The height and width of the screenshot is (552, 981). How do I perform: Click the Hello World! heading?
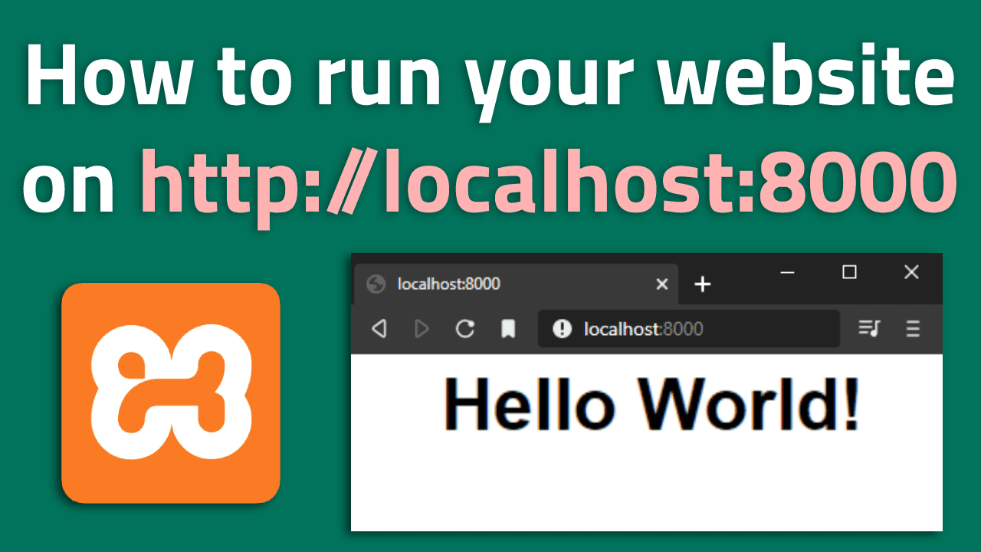[651, 404]
